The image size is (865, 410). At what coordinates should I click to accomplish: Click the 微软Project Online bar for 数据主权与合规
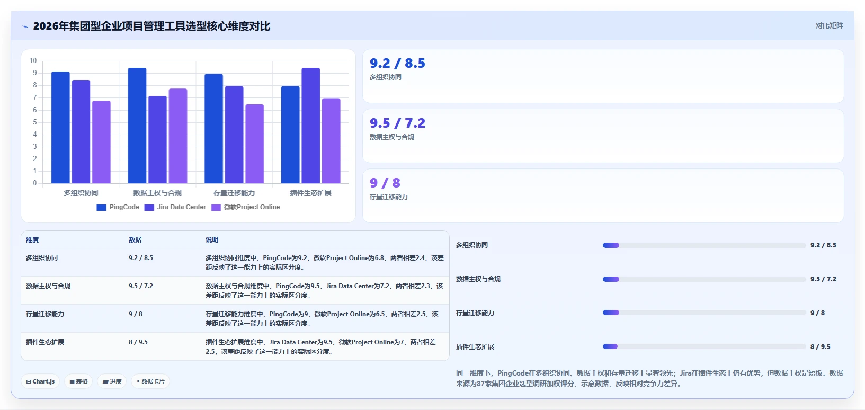click(x=178, y=136)
